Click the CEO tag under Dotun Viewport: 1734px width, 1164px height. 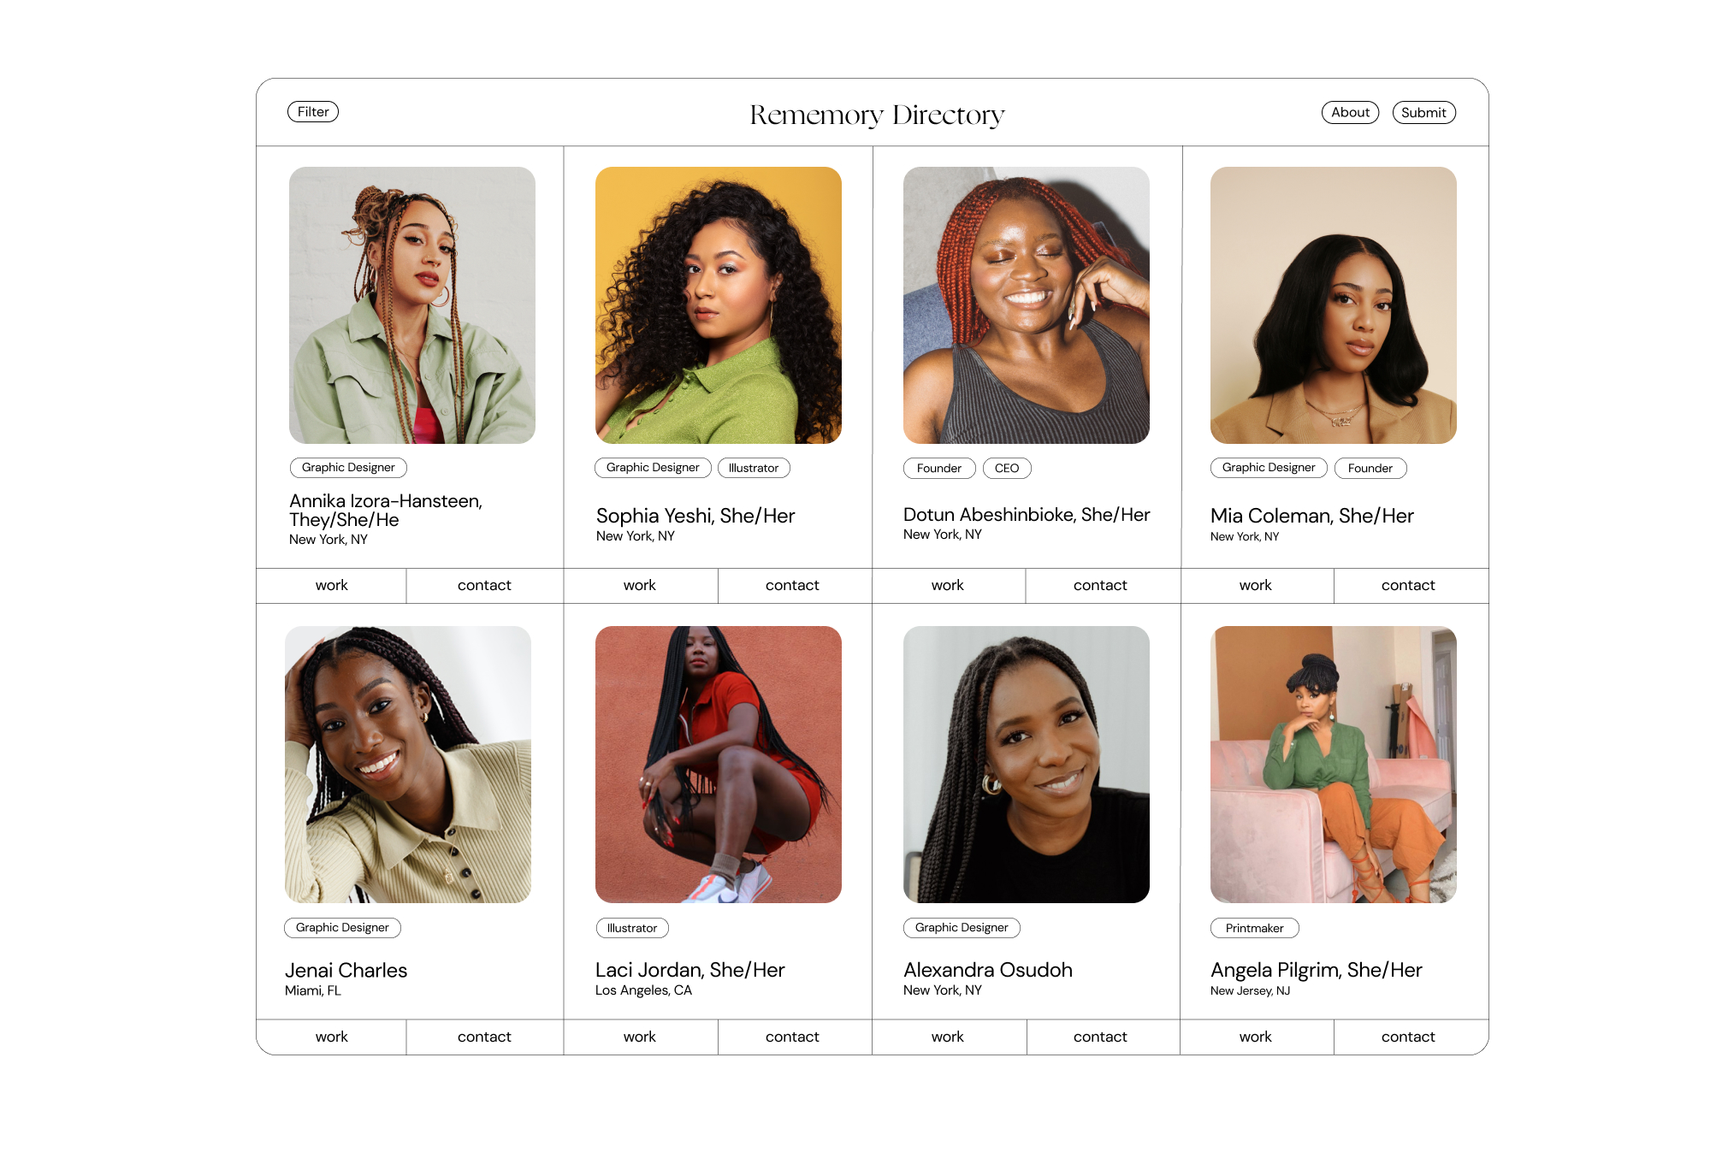click(1007, 468)
